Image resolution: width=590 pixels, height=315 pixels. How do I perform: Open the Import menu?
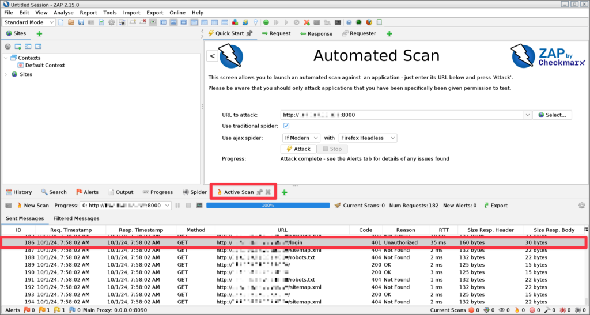tap(132, 13)
